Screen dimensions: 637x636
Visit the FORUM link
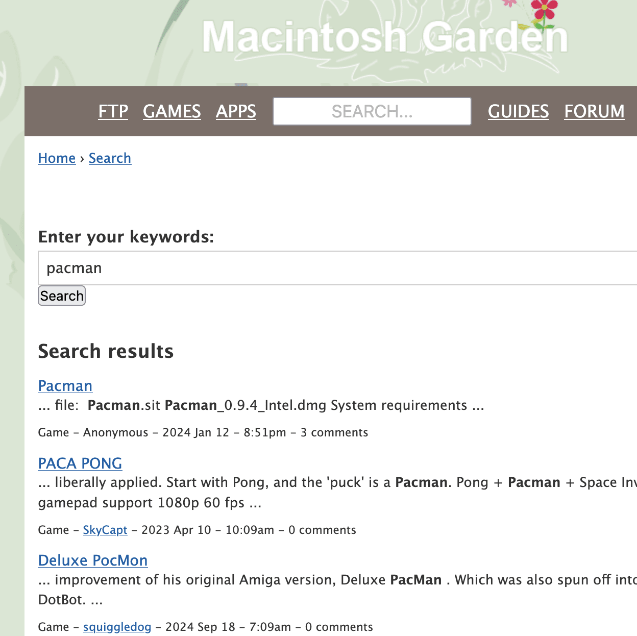[594, 111]
